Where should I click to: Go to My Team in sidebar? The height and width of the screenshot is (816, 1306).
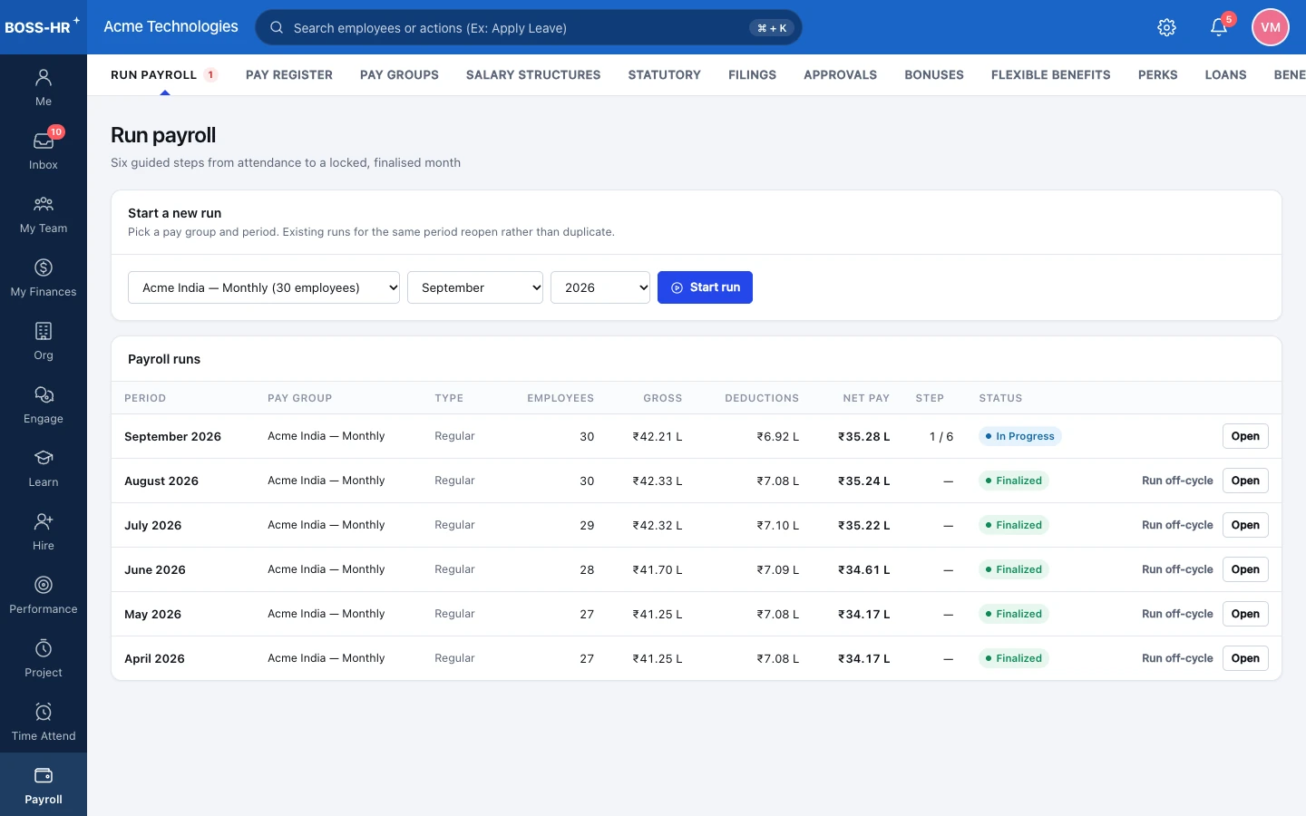point(44,214)
